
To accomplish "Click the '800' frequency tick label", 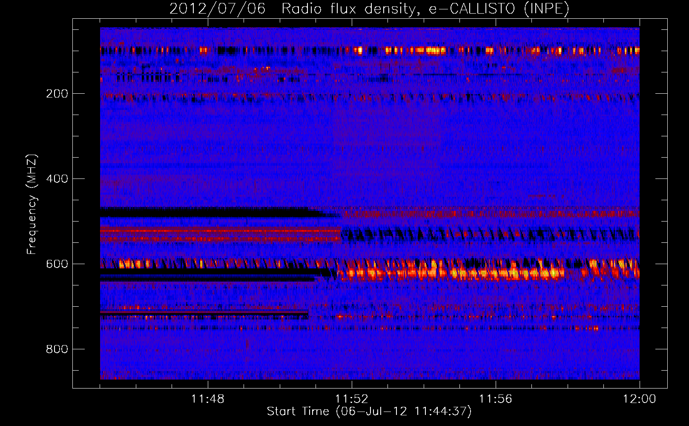I will click(57, 349).
